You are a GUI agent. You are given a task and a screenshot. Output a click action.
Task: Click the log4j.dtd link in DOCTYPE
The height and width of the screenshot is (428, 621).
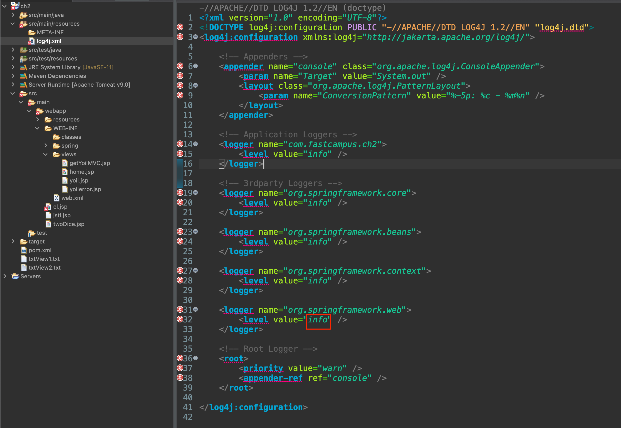[562, 27]
